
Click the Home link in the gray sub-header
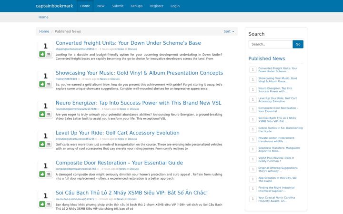coord(43,17)
